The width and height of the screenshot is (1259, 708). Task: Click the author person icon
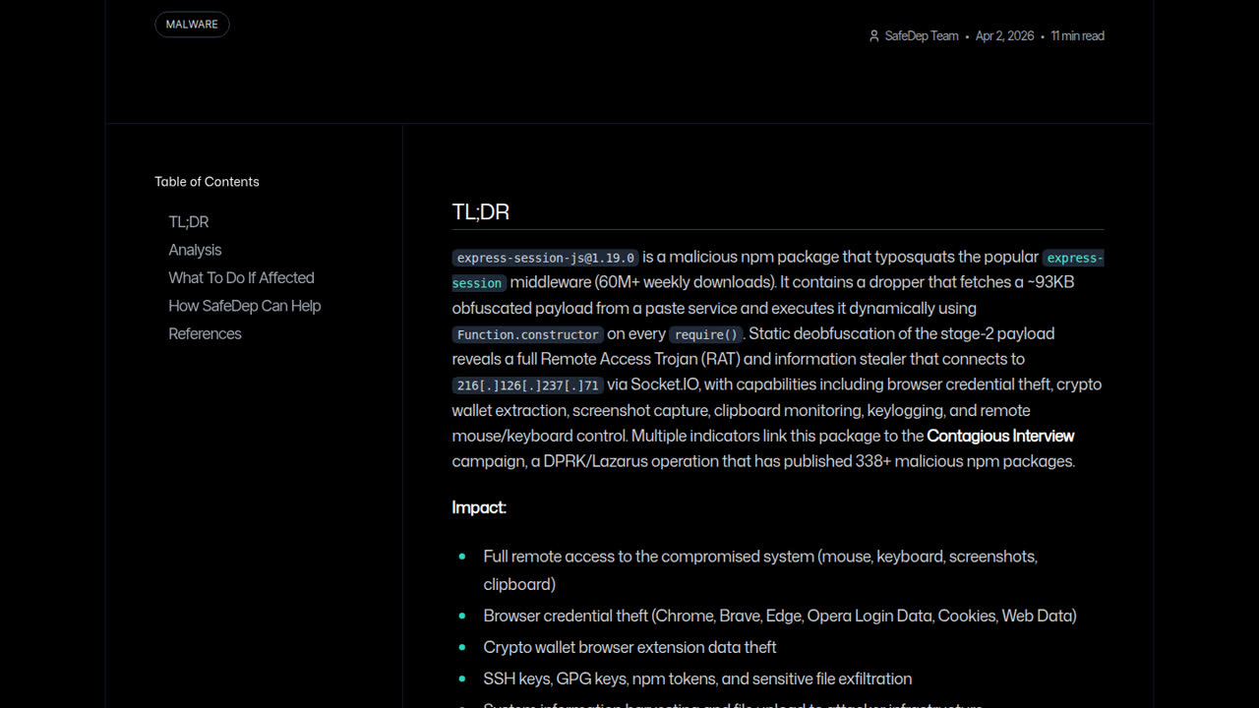[x=873, y=36]
